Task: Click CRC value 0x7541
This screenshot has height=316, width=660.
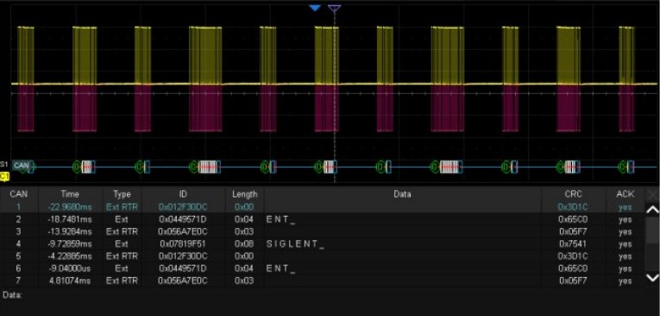Action: click(x=573, y=244)
